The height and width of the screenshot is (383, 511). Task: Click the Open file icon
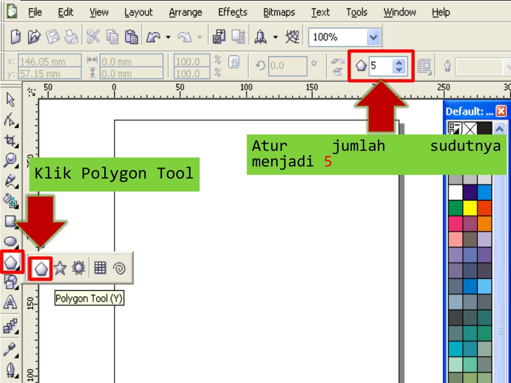tap(34, 36)
